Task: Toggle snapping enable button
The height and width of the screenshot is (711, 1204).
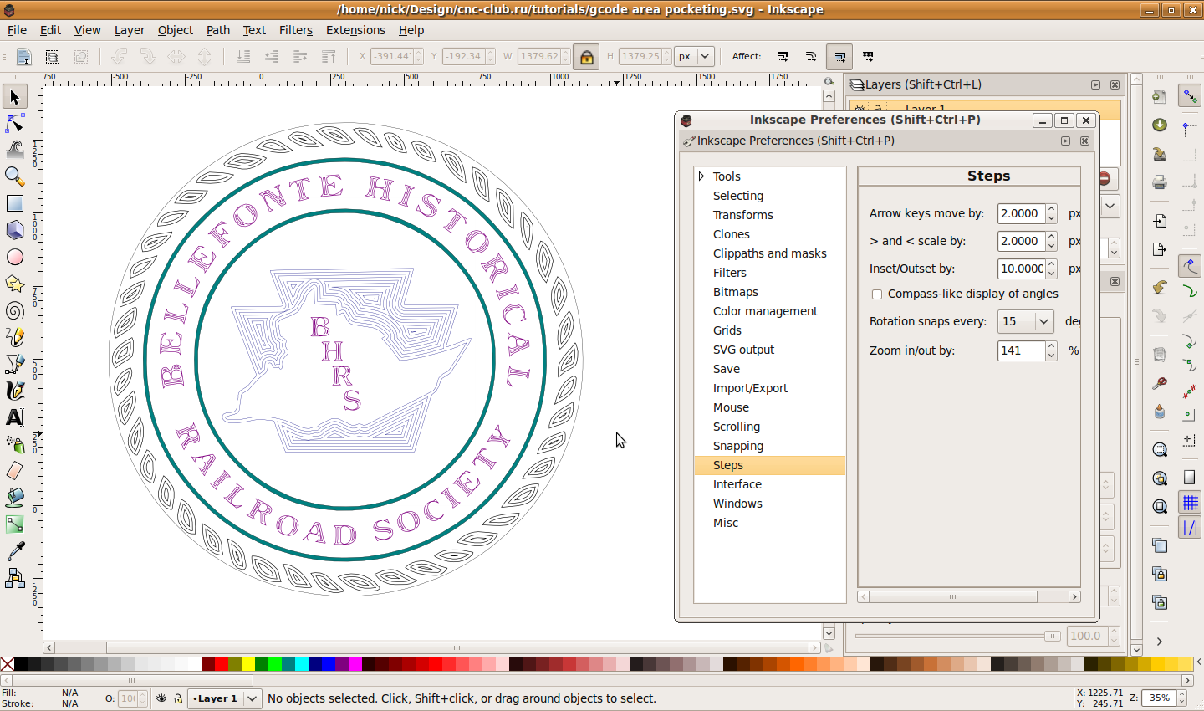Action: [1190, 96]
